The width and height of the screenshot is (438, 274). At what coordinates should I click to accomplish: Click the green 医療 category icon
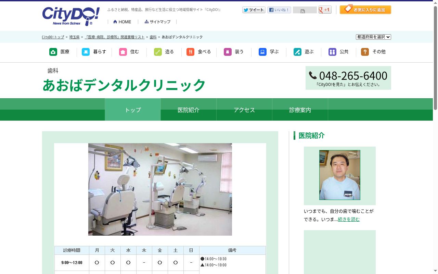[x=53, y=52]
